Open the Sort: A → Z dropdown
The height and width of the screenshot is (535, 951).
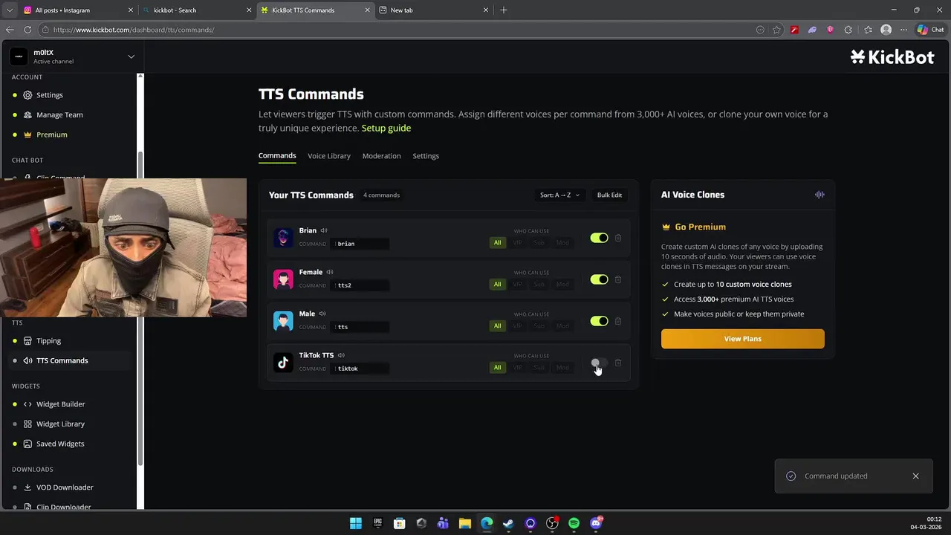click(559, 195)
